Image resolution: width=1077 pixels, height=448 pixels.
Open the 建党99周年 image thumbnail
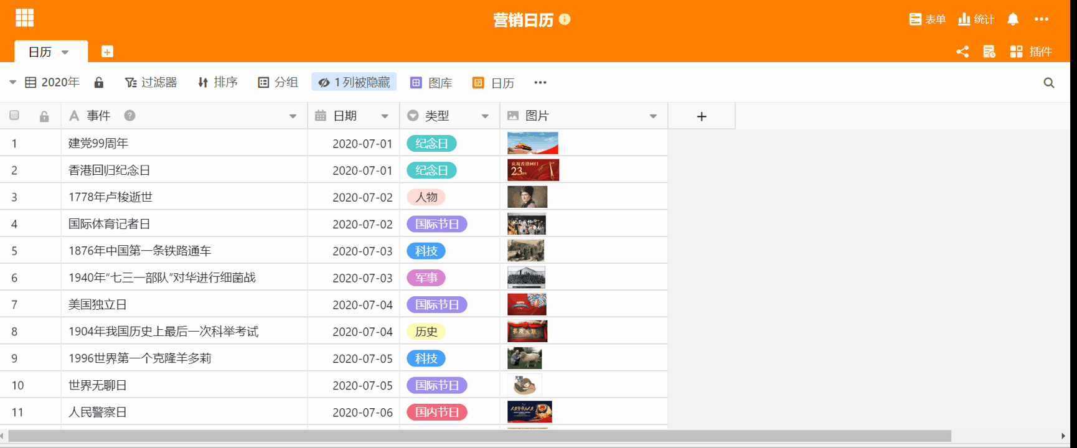point(533,143)
